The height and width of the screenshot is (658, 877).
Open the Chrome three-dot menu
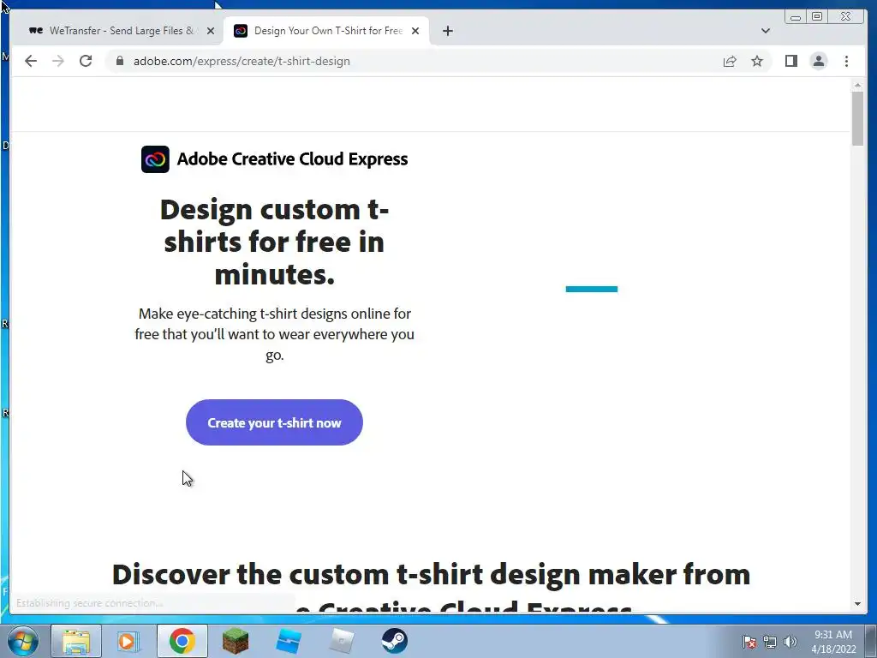[x=846, y=61]
